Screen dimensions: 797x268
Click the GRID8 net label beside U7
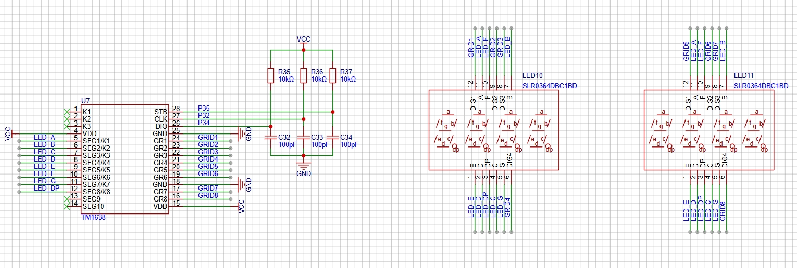(208, 195)
